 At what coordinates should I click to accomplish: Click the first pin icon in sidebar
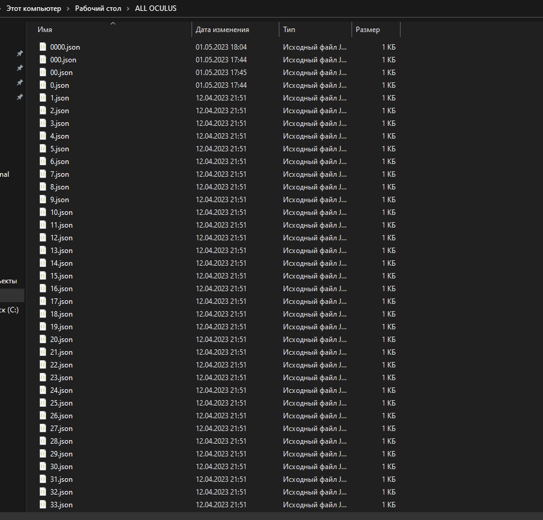pyautogui.click(x=19, y=53)
